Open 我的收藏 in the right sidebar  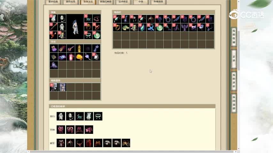pos(234,37)
